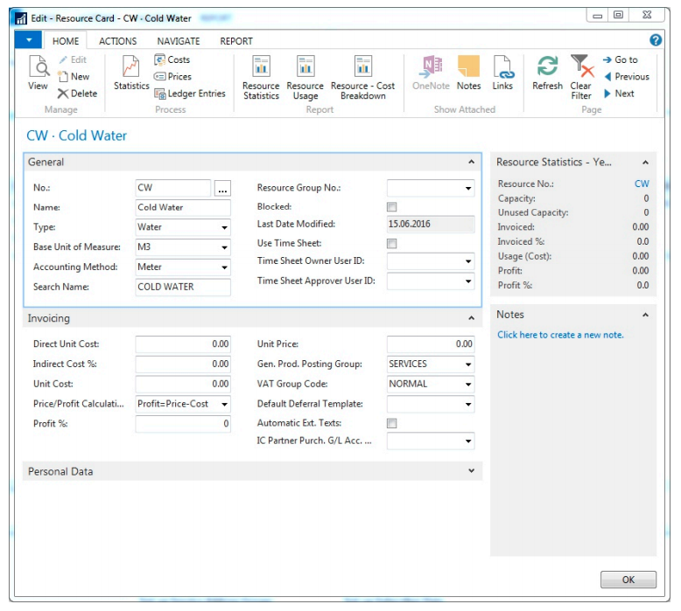Tick the Blocked checkbox

click(392, 207)
